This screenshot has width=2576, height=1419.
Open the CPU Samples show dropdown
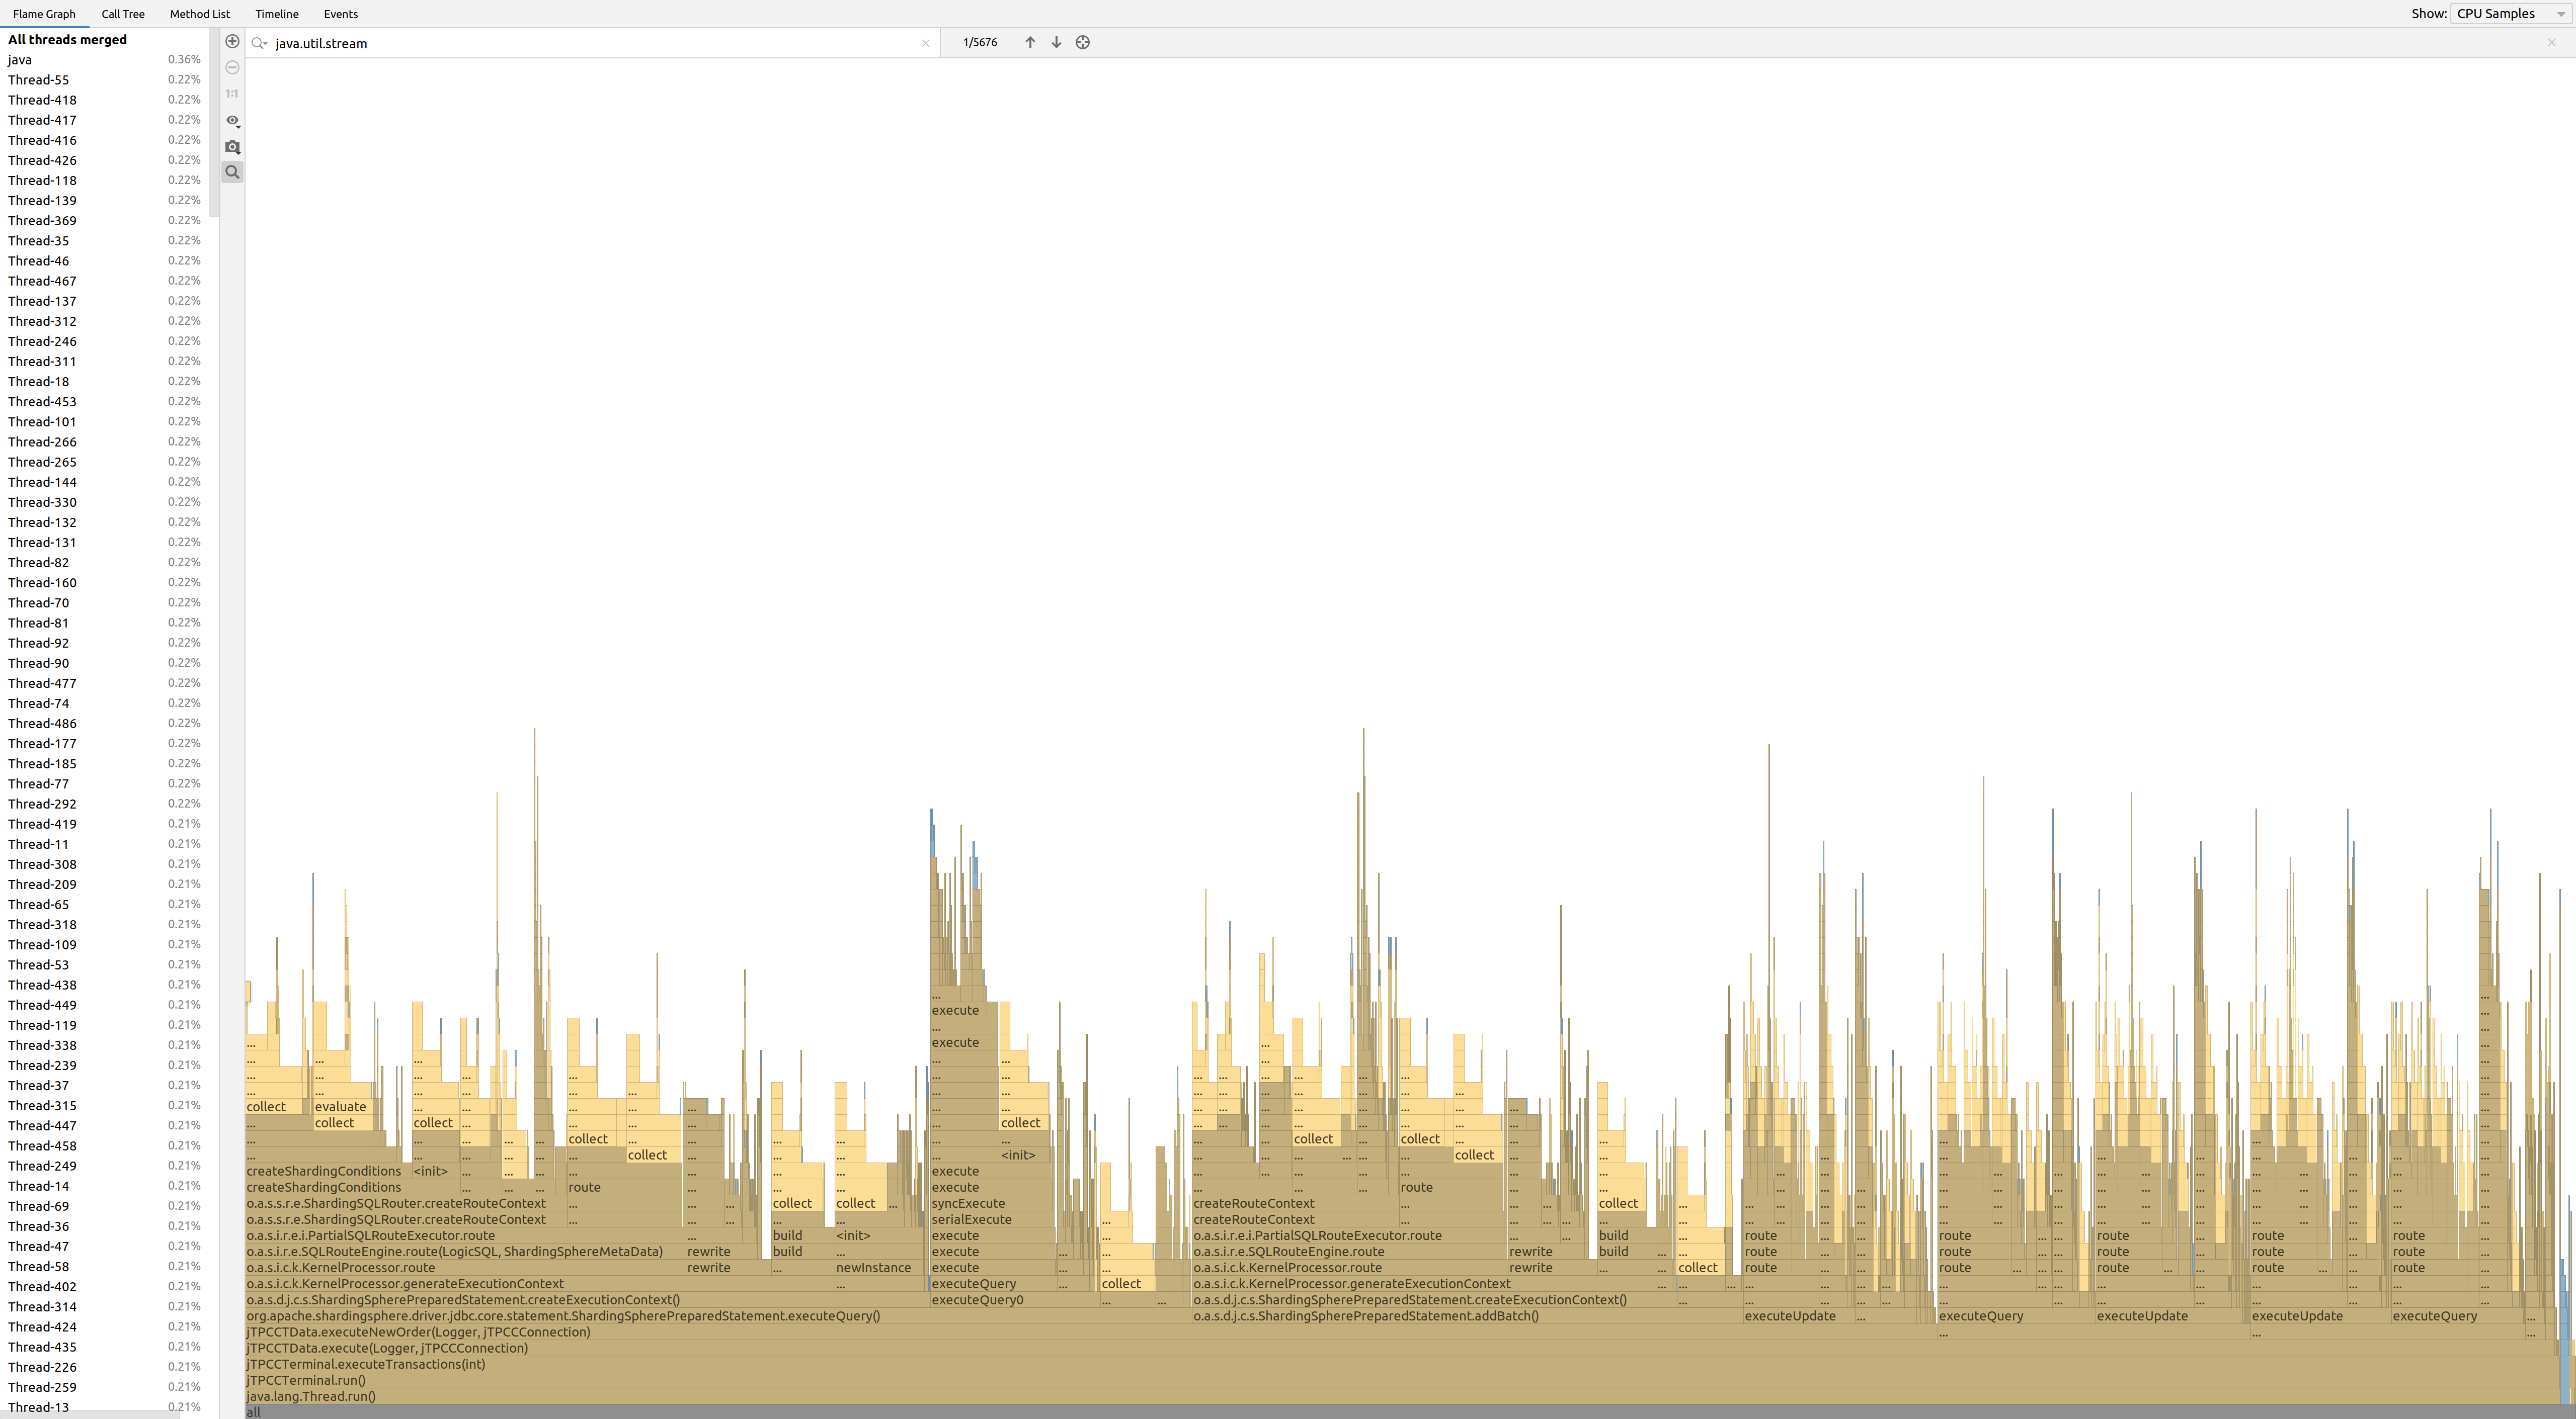click(2510, 14)
